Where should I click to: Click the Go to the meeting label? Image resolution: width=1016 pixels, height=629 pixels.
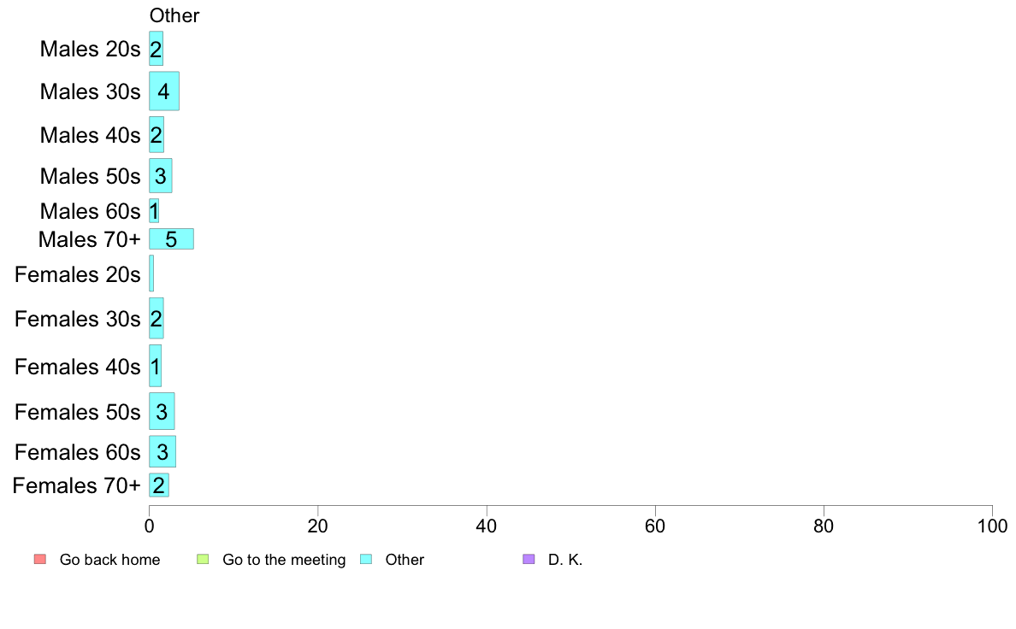[284, 560]
